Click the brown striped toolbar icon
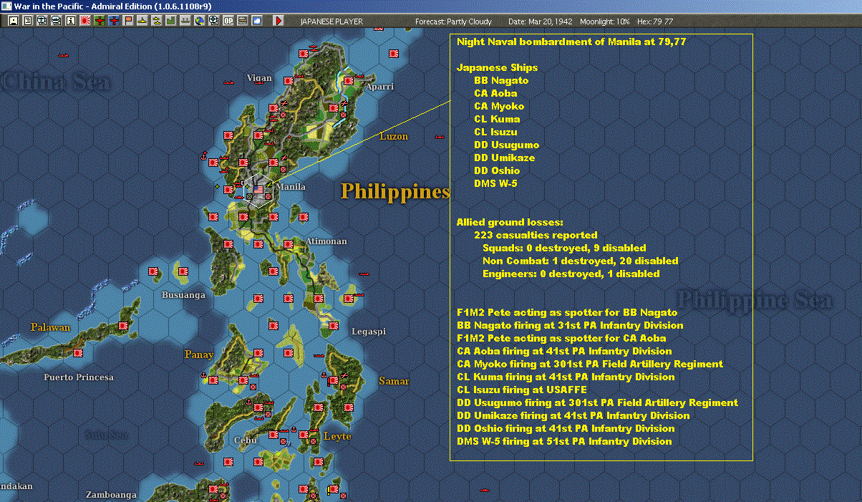862x502 pixels. pos(243,21)
